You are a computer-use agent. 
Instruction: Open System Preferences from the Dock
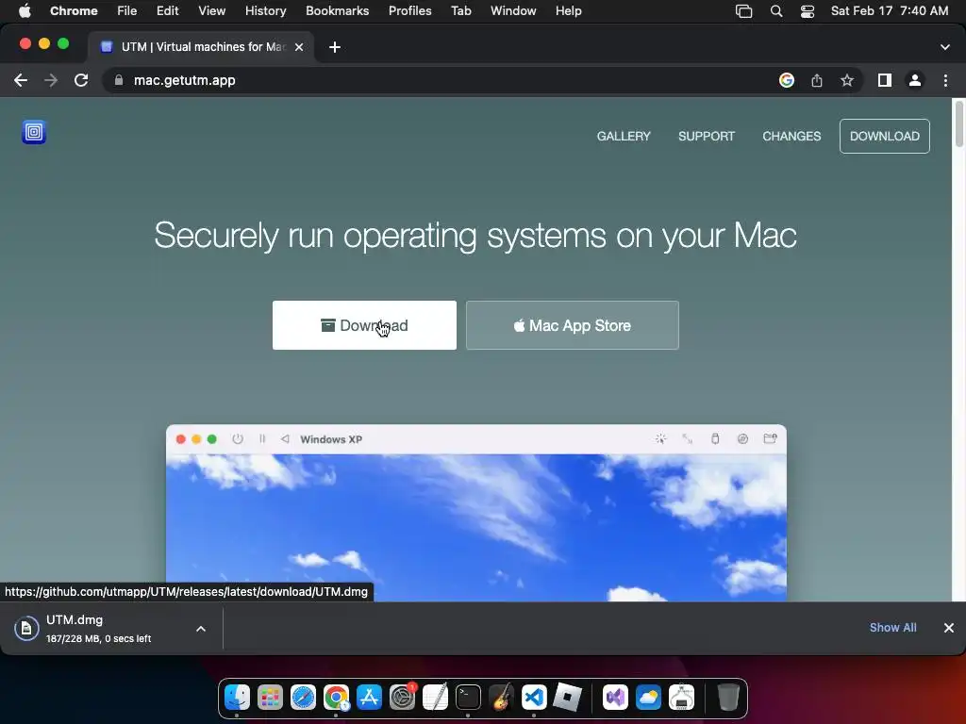(x=402, y=697)
